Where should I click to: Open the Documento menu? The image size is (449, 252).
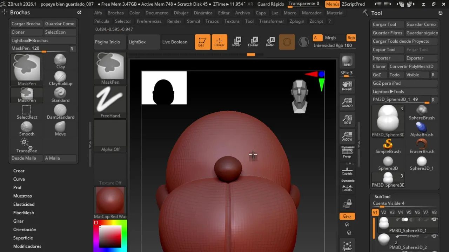pos(157,13)
